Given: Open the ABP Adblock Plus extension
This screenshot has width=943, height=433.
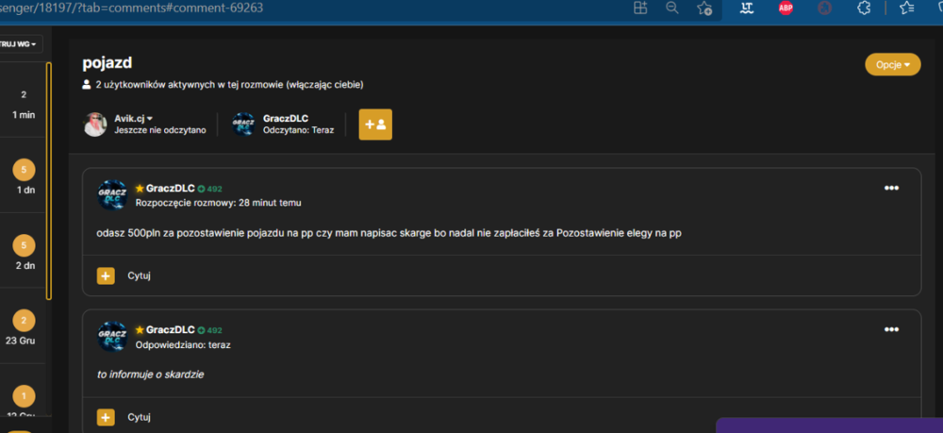Looking at the screenshot, I should pos(786,8).
